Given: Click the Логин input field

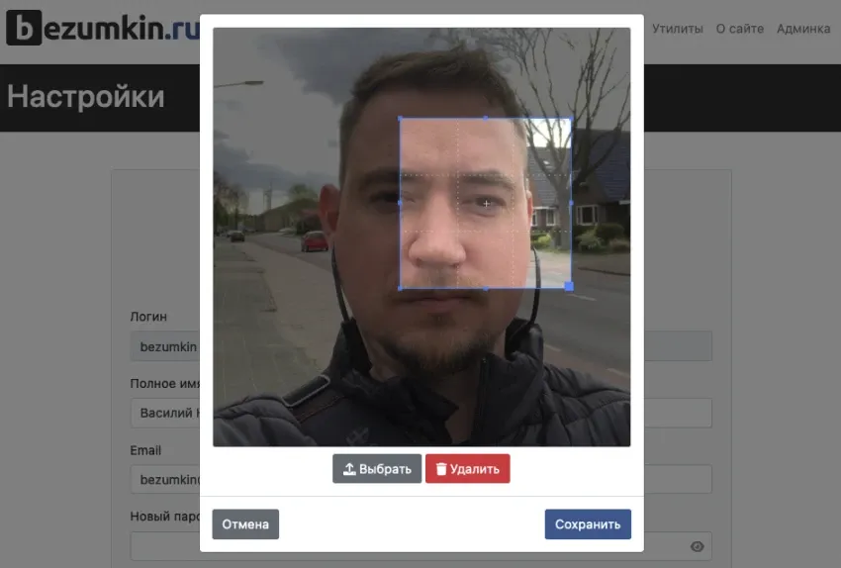Looking at the screenshot, I should tap(421, 346).
